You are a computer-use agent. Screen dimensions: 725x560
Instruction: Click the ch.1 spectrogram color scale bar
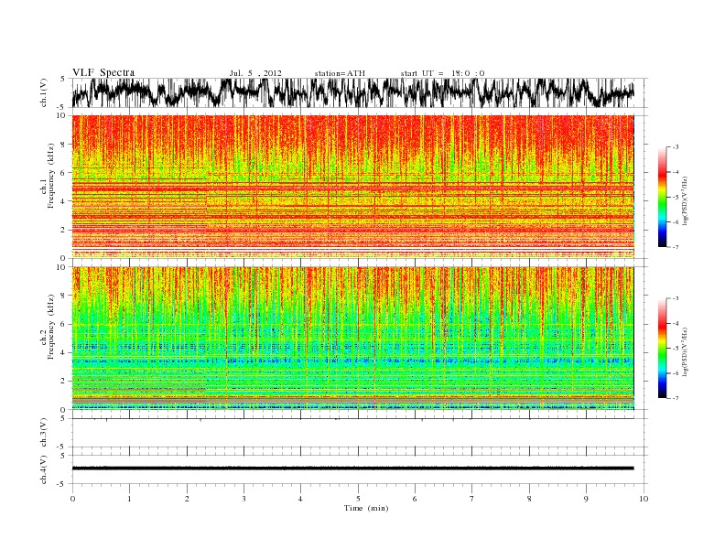(663, 197)
